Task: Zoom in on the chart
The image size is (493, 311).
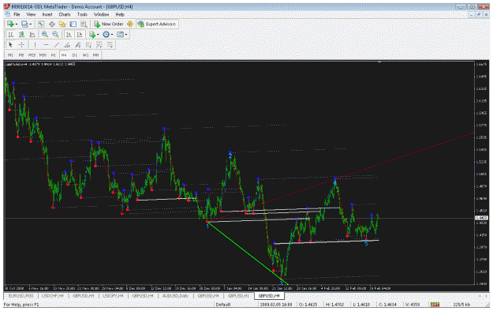Action: [45, 34]
